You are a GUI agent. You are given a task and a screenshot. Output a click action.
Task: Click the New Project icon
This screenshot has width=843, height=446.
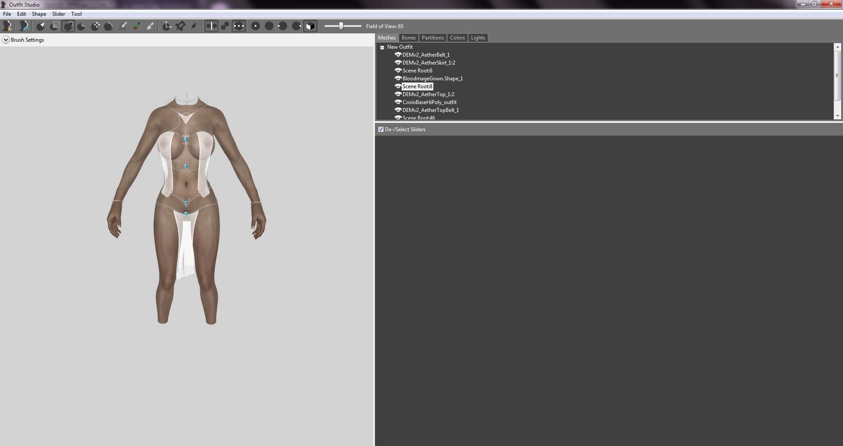[x=7, y=26]
